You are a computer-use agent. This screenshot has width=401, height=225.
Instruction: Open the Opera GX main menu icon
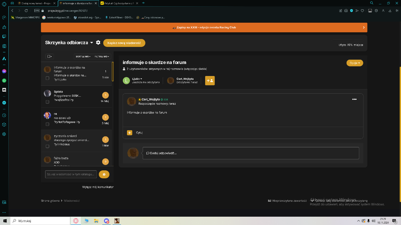(x=4, y=4)
